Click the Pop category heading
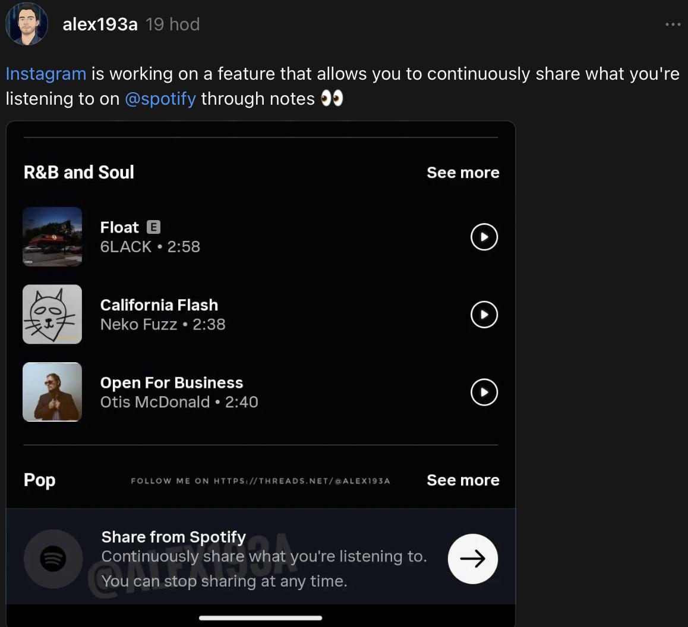This screenshot has height=627, width=688. [39, 480]
